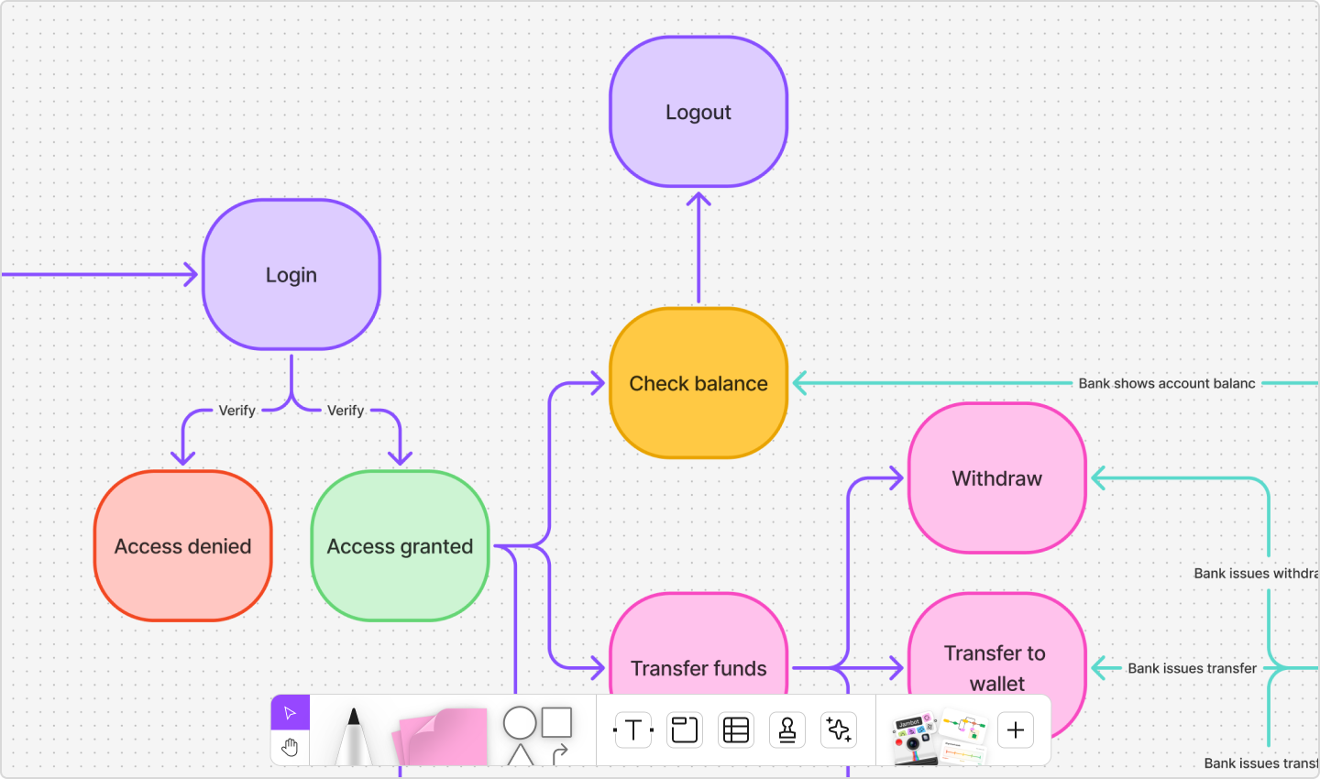The width and height of the screenshot is (1320, 779).
Task: Activate the Text tool
Action: [632, 730]
